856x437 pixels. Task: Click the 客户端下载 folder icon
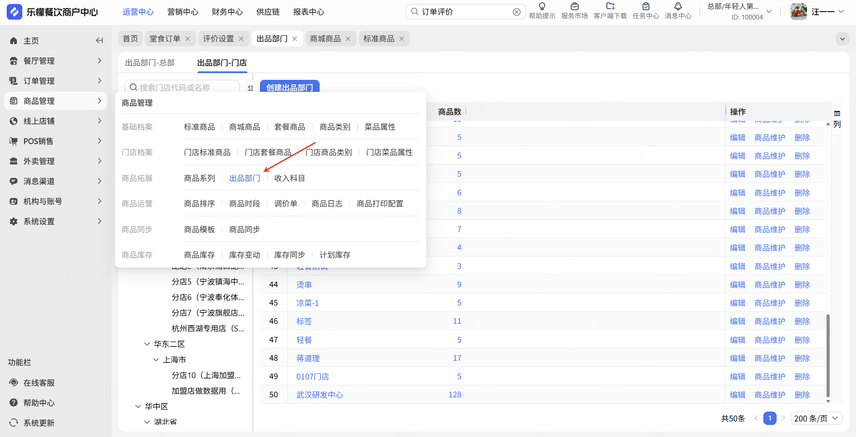pos(610,7)
